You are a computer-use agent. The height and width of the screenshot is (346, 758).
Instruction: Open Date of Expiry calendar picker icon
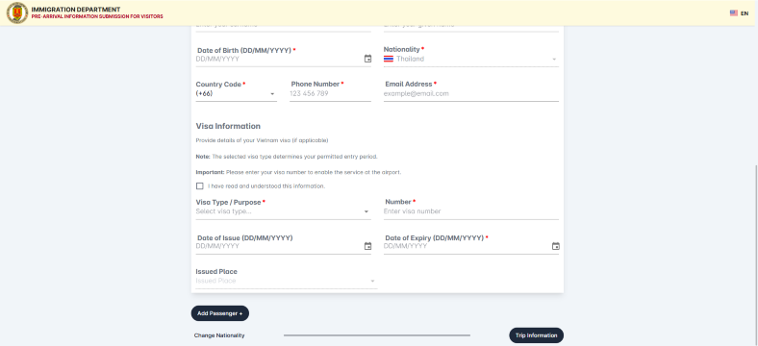[x=555, y=246]
